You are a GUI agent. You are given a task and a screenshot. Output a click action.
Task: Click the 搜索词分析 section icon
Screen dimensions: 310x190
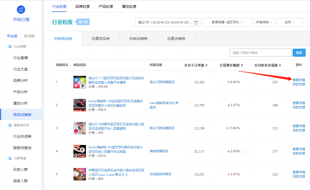coord(10,125)
